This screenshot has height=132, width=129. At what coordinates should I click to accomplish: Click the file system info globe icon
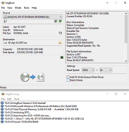tap(60, 33)
